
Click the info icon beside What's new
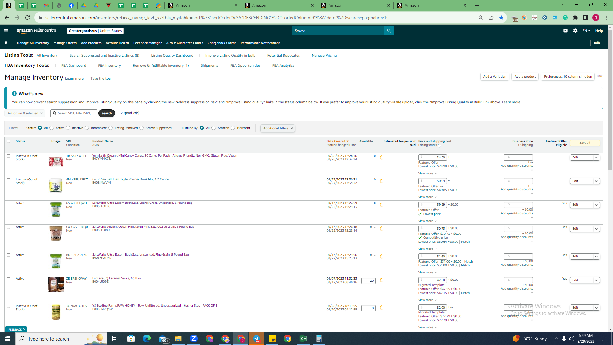(x=14, y=94)
